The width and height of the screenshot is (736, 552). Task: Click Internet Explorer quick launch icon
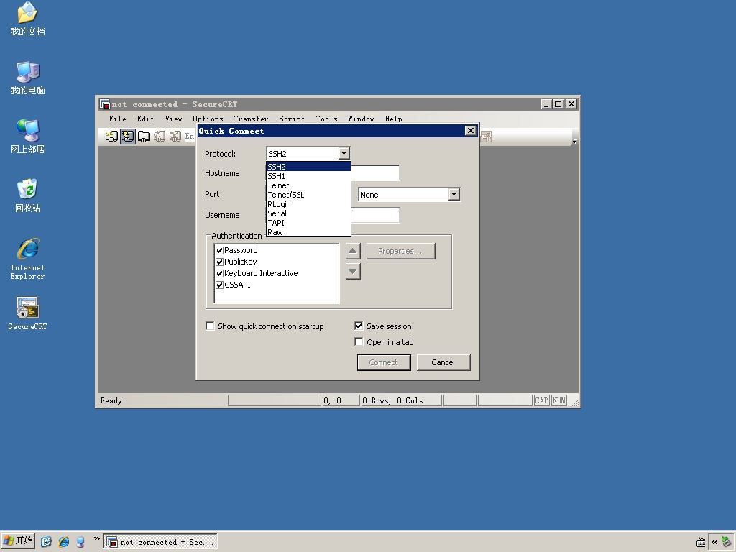(63, 542)
